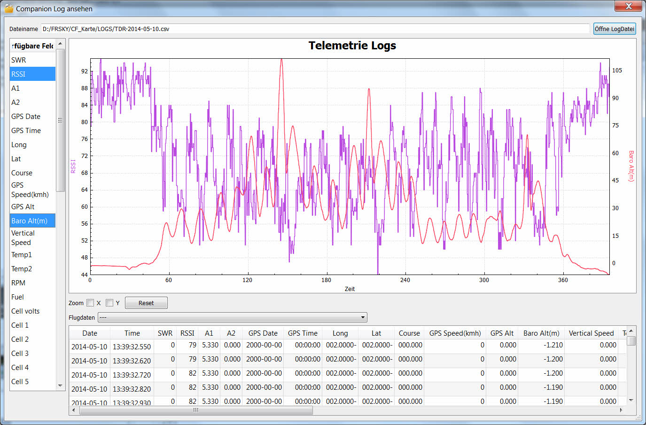
Task: Click the Time column header
Action: [x=132, y=333]
